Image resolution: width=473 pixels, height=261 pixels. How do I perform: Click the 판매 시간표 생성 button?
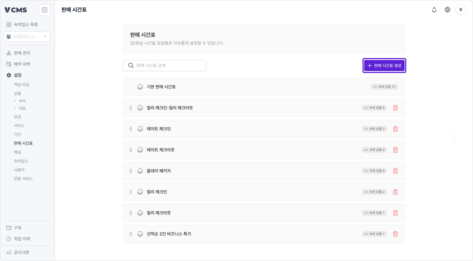[384, 66]
